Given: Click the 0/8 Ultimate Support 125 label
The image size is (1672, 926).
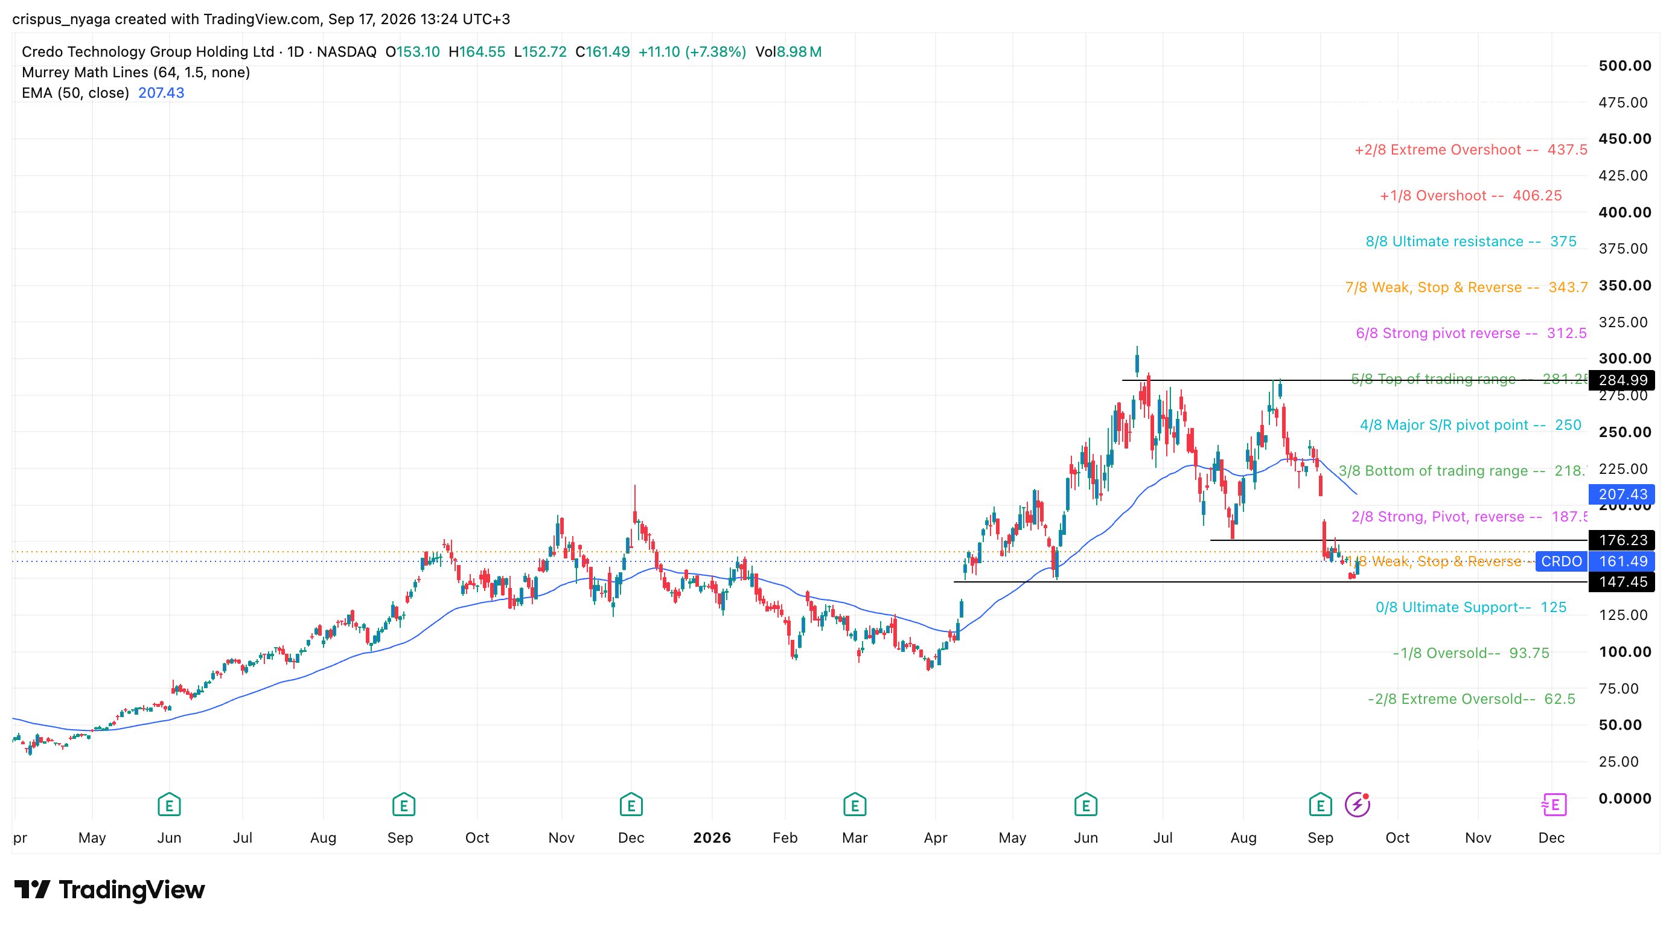Looking at the screenshot, I should coord(1471,607).
